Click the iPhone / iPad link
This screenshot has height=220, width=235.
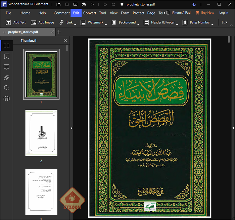click(x=179, y=13)
